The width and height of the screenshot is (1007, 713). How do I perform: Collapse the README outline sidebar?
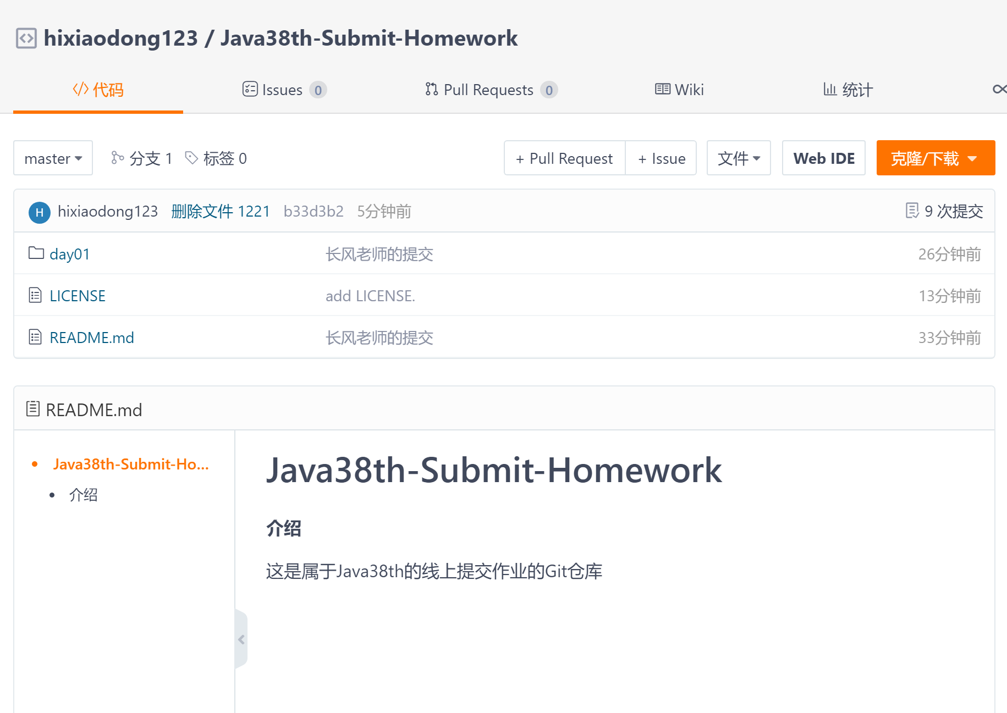(x=241, y=639)
